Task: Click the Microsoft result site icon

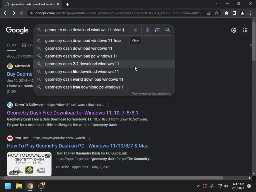Action: click(10, 66)
